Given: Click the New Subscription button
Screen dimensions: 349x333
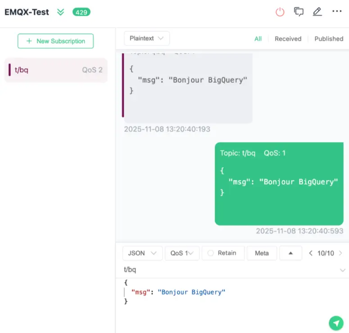Looking at the screenshot, I should pyautogui.click(x=55, y=41).
